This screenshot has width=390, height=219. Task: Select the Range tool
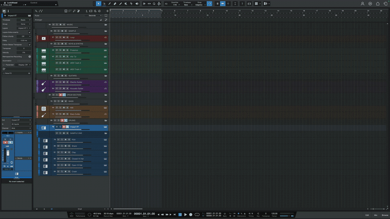tap(104, 4)
